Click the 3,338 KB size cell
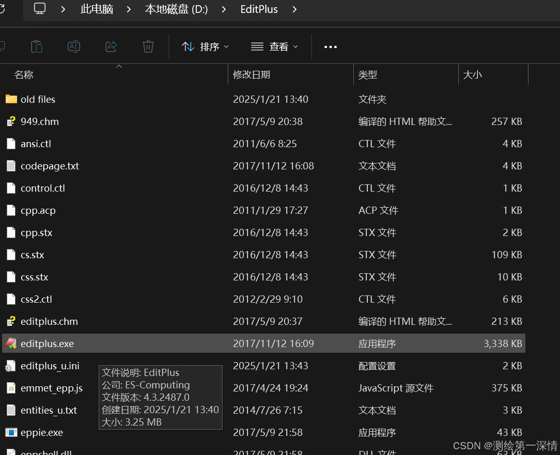This screenshot has width=560, height=455. 503,343
